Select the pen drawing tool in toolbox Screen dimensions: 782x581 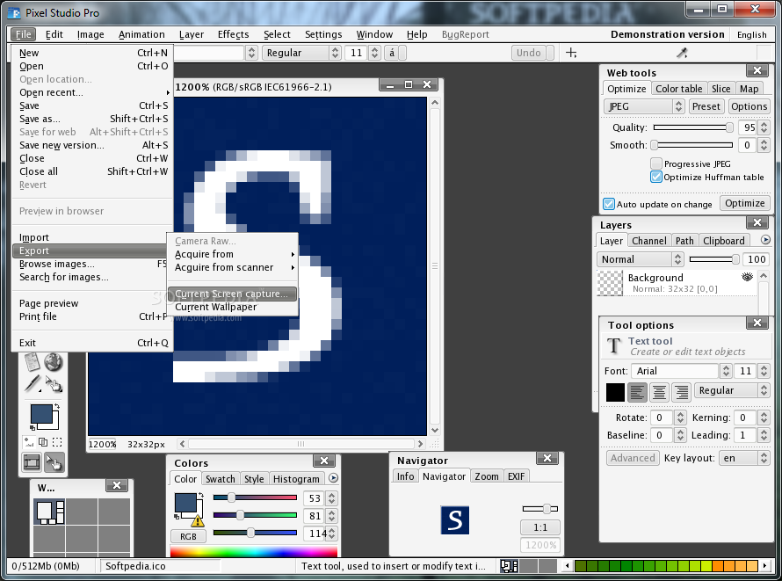[x=33, y=384]
